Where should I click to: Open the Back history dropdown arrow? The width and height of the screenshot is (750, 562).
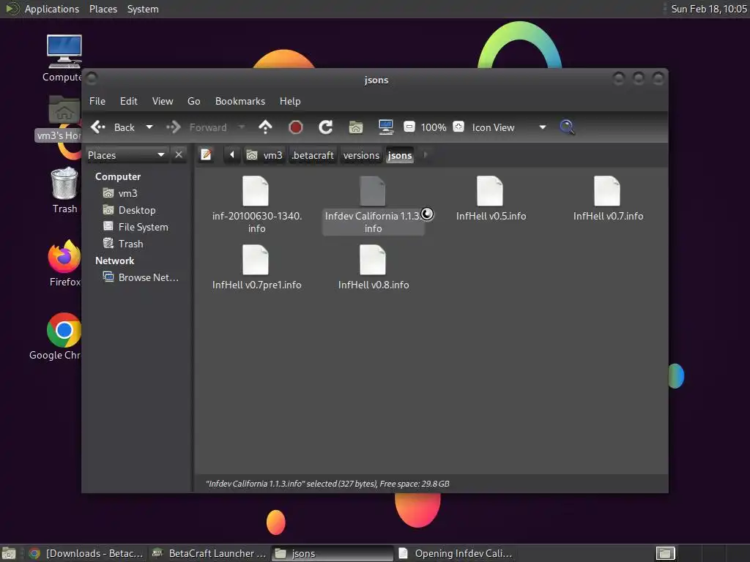[149, 127]
